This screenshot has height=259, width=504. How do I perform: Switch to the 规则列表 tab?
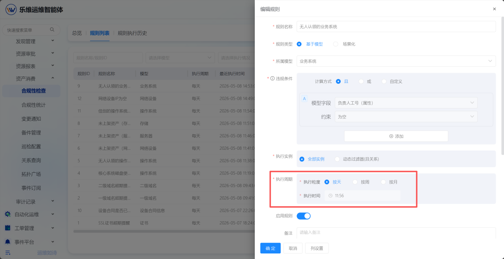coord(100,33)
